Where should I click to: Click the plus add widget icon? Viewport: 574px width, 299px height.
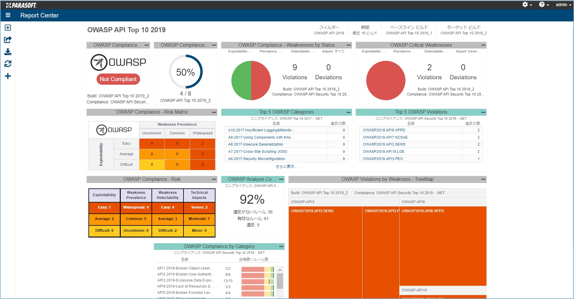coord(8,76)
